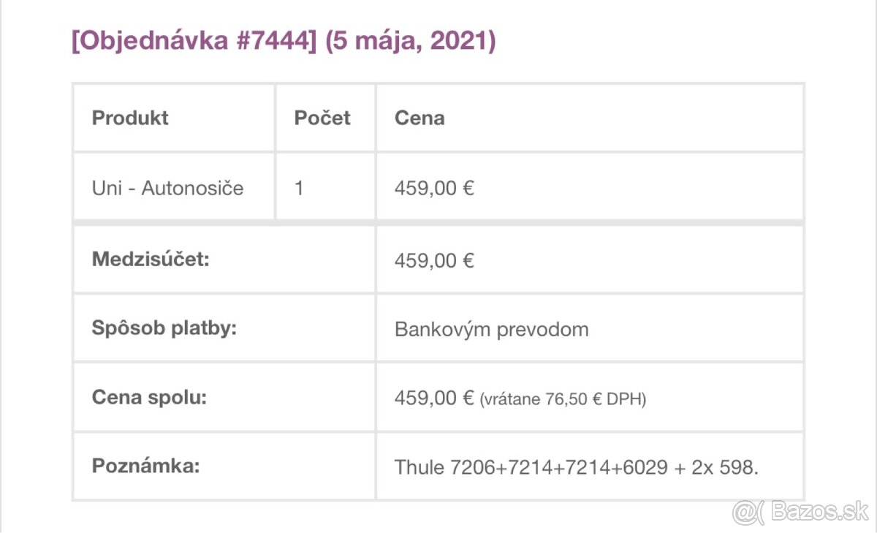Click the Cena spolu label
Screen dimensions: 877x533
click(x=149, y=397)
